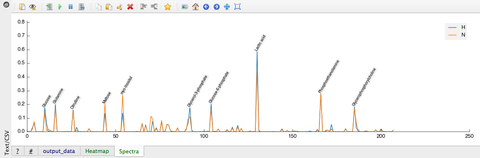Image resolution: width=480 pixels, height=158 pixels.
Task: Click the red X delete icon
Action: (130, 7)
